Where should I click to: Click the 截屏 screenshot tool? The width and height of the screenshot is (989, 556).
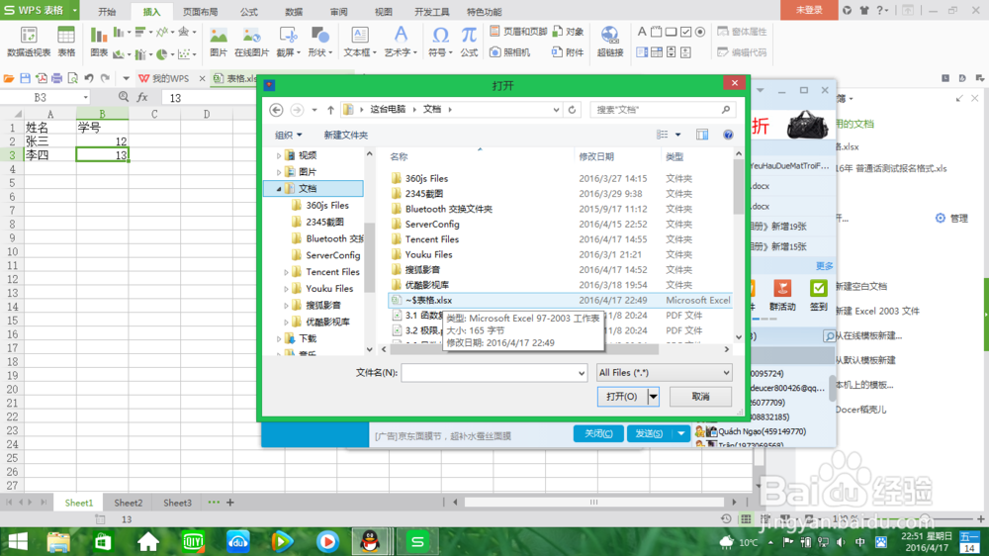[288, 42]
